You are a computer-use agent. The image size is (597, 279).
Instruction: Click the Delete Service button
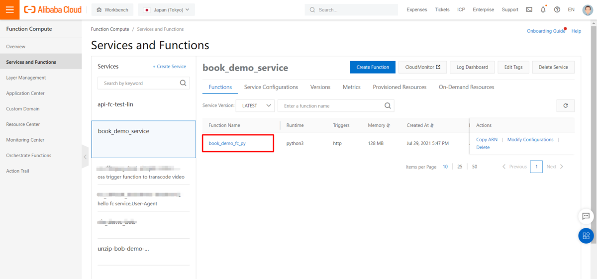coord(553,67)
